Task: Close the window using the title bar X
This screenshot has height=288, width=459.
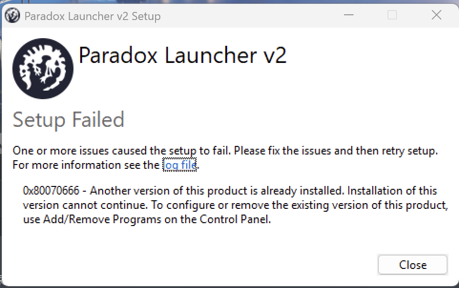Action: (436, 16)
